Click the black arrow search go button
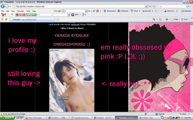193x120 pixels. point(73,15)
